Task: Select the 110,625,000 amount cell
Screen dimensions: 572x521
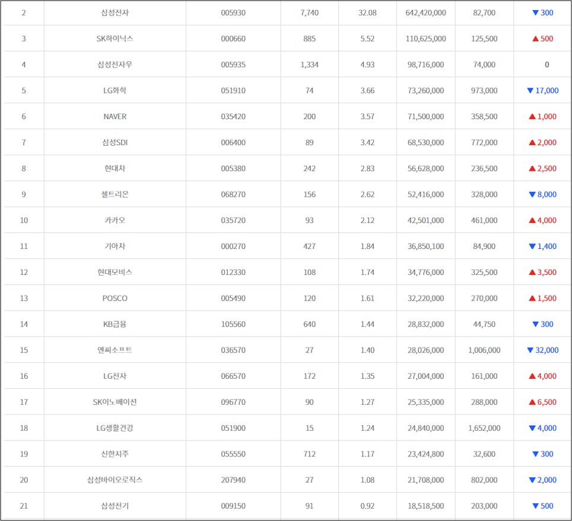Action: [x=425, y=39]
